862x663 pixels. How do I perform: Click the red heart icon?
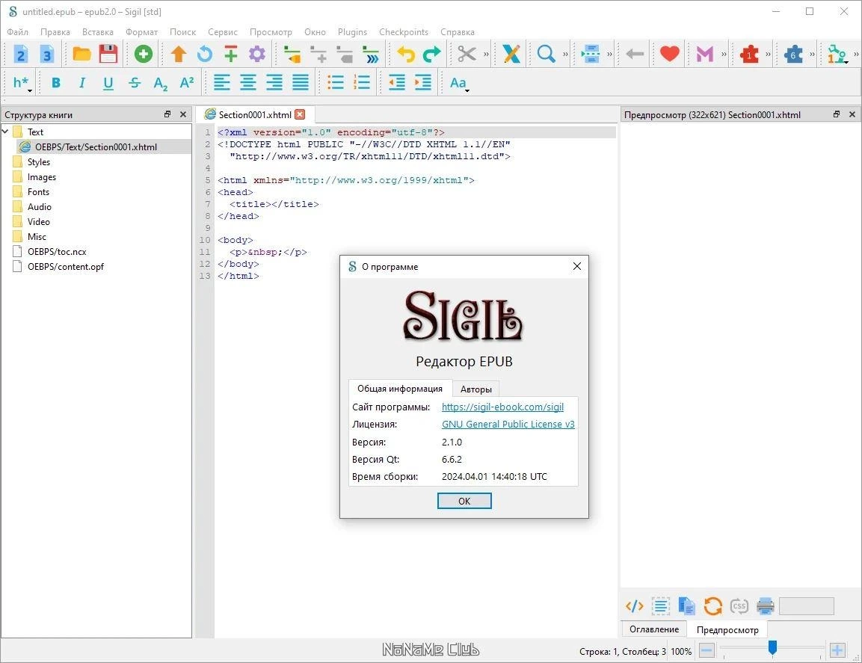pyautogui.click(x=669, y=54)
